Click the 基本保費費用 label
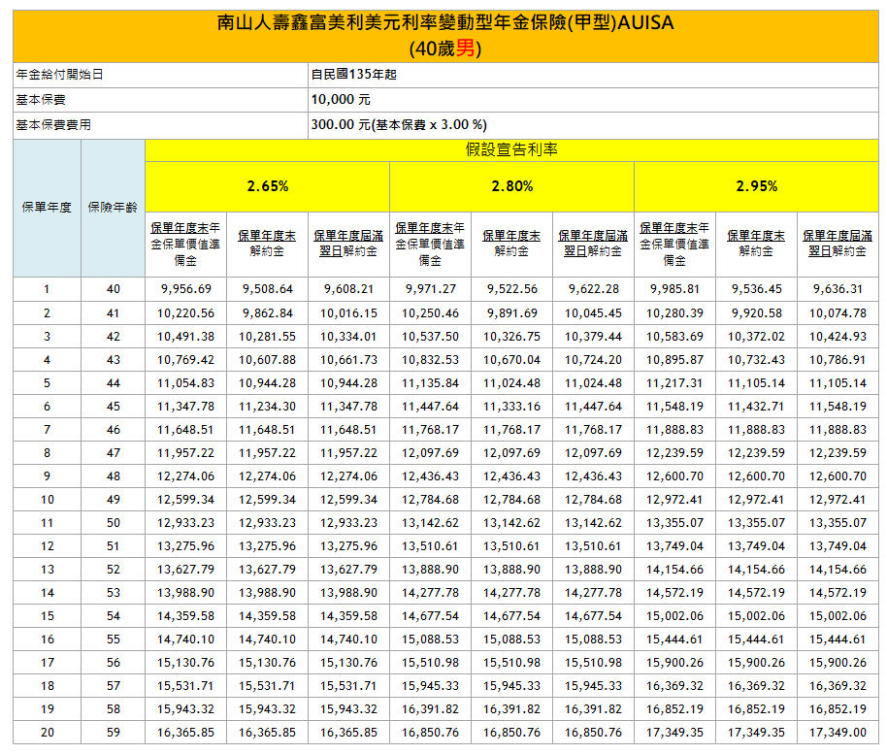Image resolution: width=887 pixels, height=754 pixels. [53, 125]
